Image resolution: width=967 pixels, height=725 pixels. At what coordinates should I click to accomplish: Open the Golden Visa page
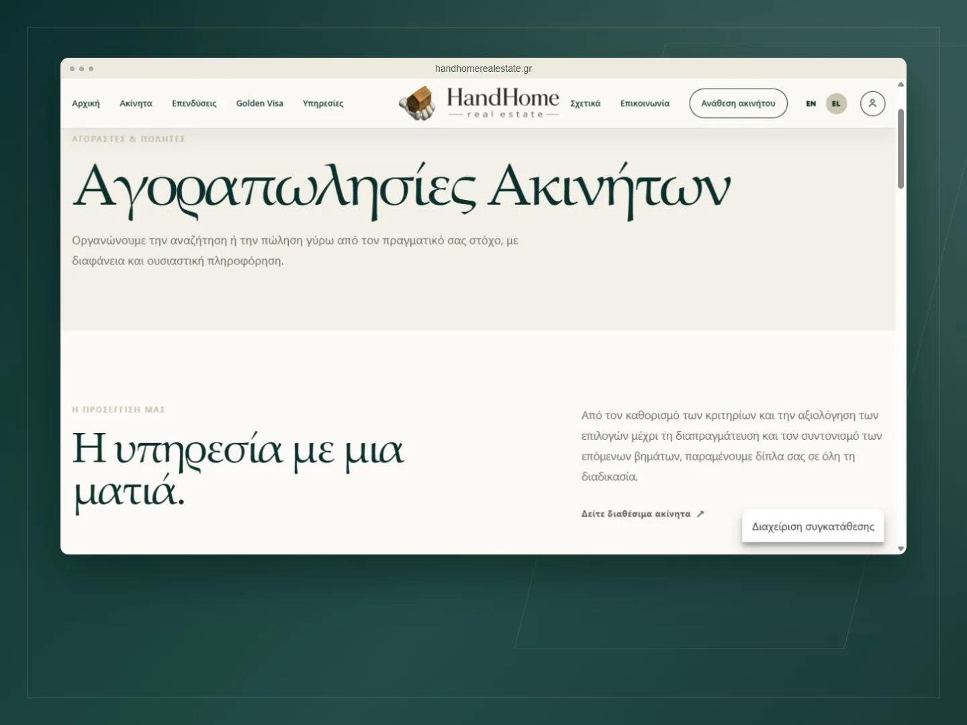point(259,103)
